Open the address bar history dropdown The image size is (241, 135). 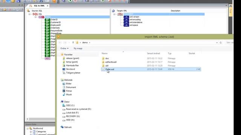point(217,43)
